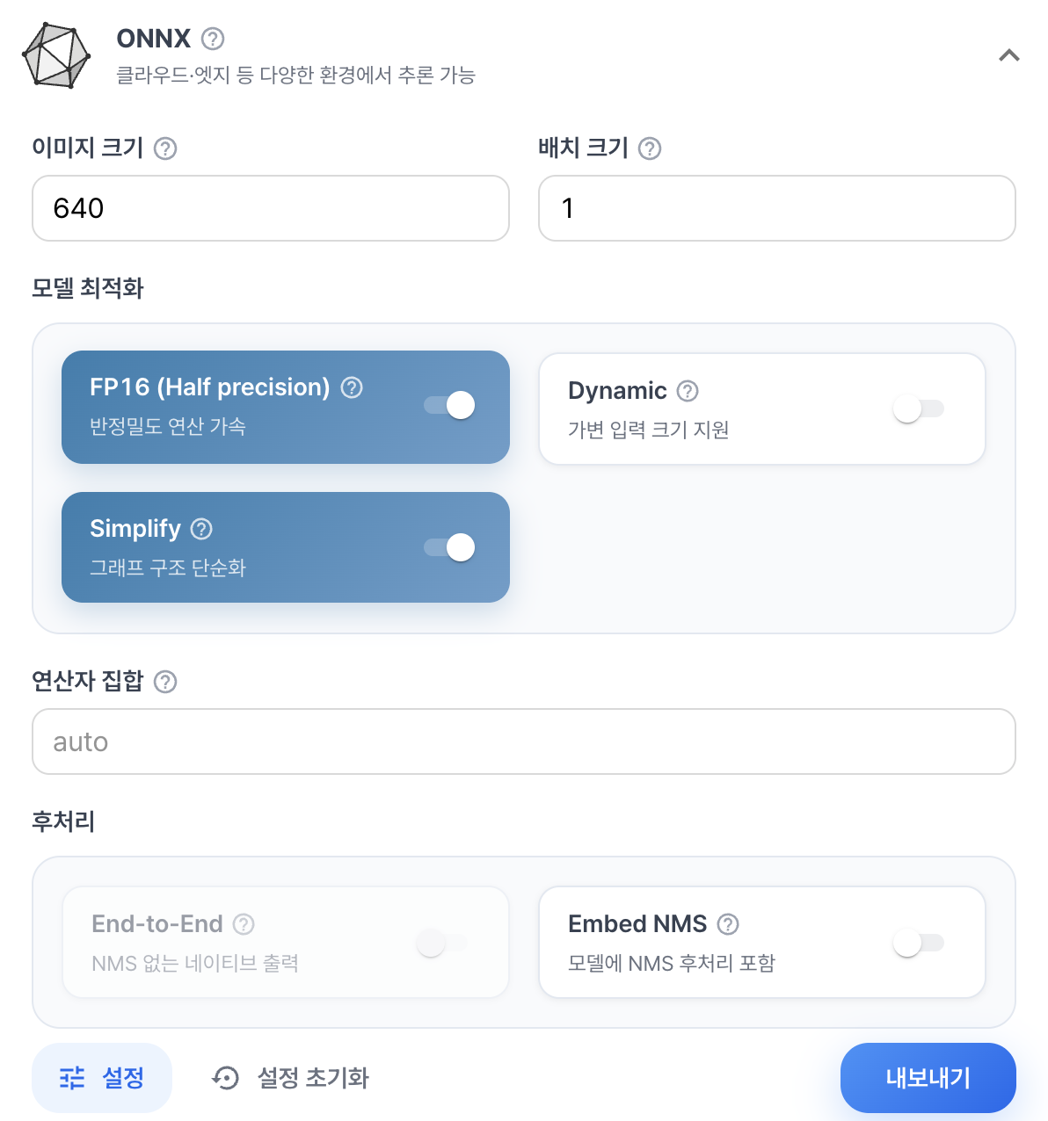Open the help icon beside ONNX title
This screenshot has height=1121, width=1048.
213,39
